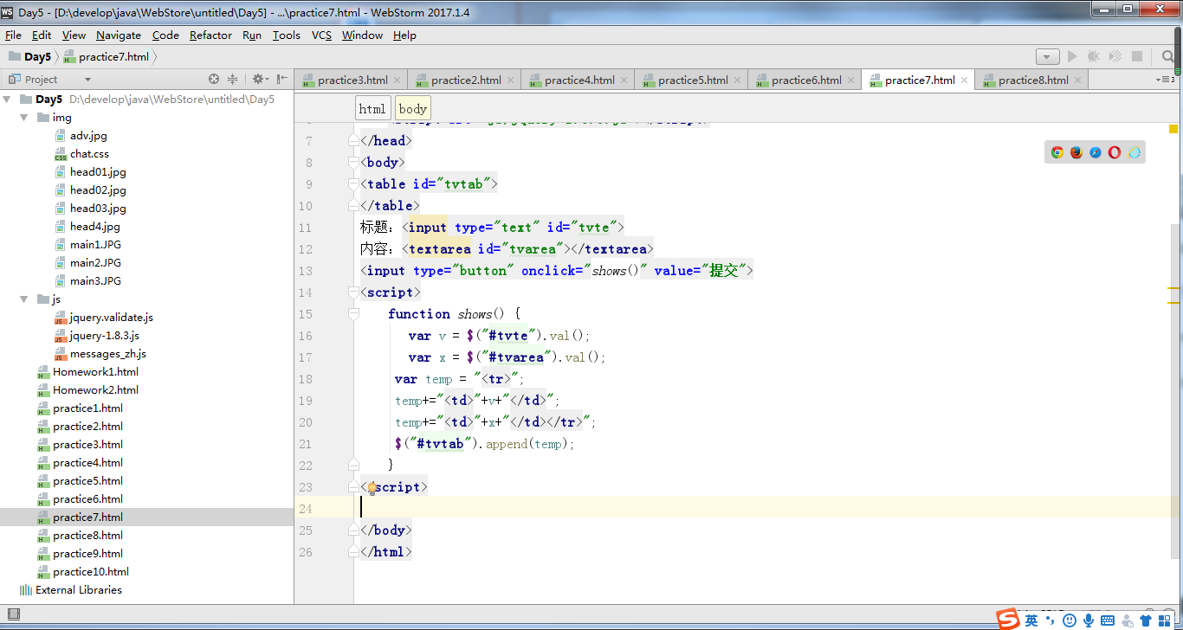Switch to the practice5.html tab
Image resolution: width=1183 pixels, height=630 pixels.
pyautogui.click(x=693, y=80)
